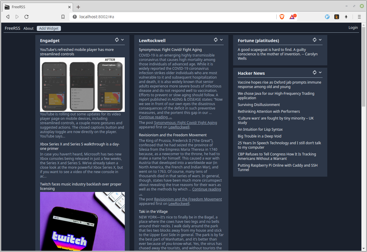
Task: Click underlined 'Synonymous: Fight Covid/ Fight Aging' post link
Action: [185, 123]
